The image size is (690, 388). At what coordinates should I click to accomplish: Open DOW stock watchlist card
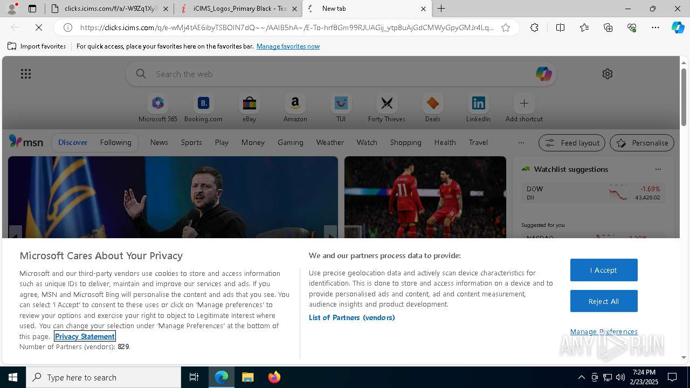593,193
